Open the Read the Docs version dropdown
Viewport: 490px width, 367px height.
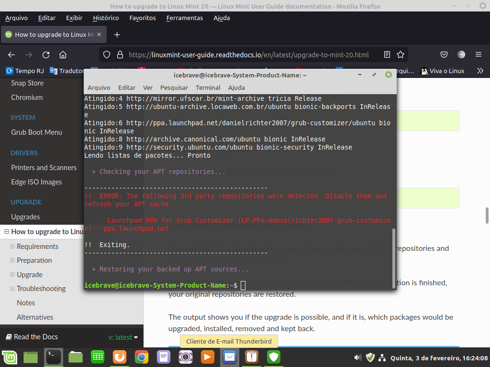click(123, 337)
